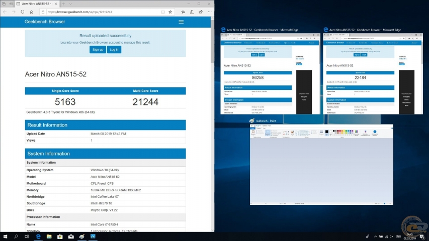Share this page from Edge toolbar
Image resolution: width=429 pixels, height=241 pixels.
pos(201,12)
